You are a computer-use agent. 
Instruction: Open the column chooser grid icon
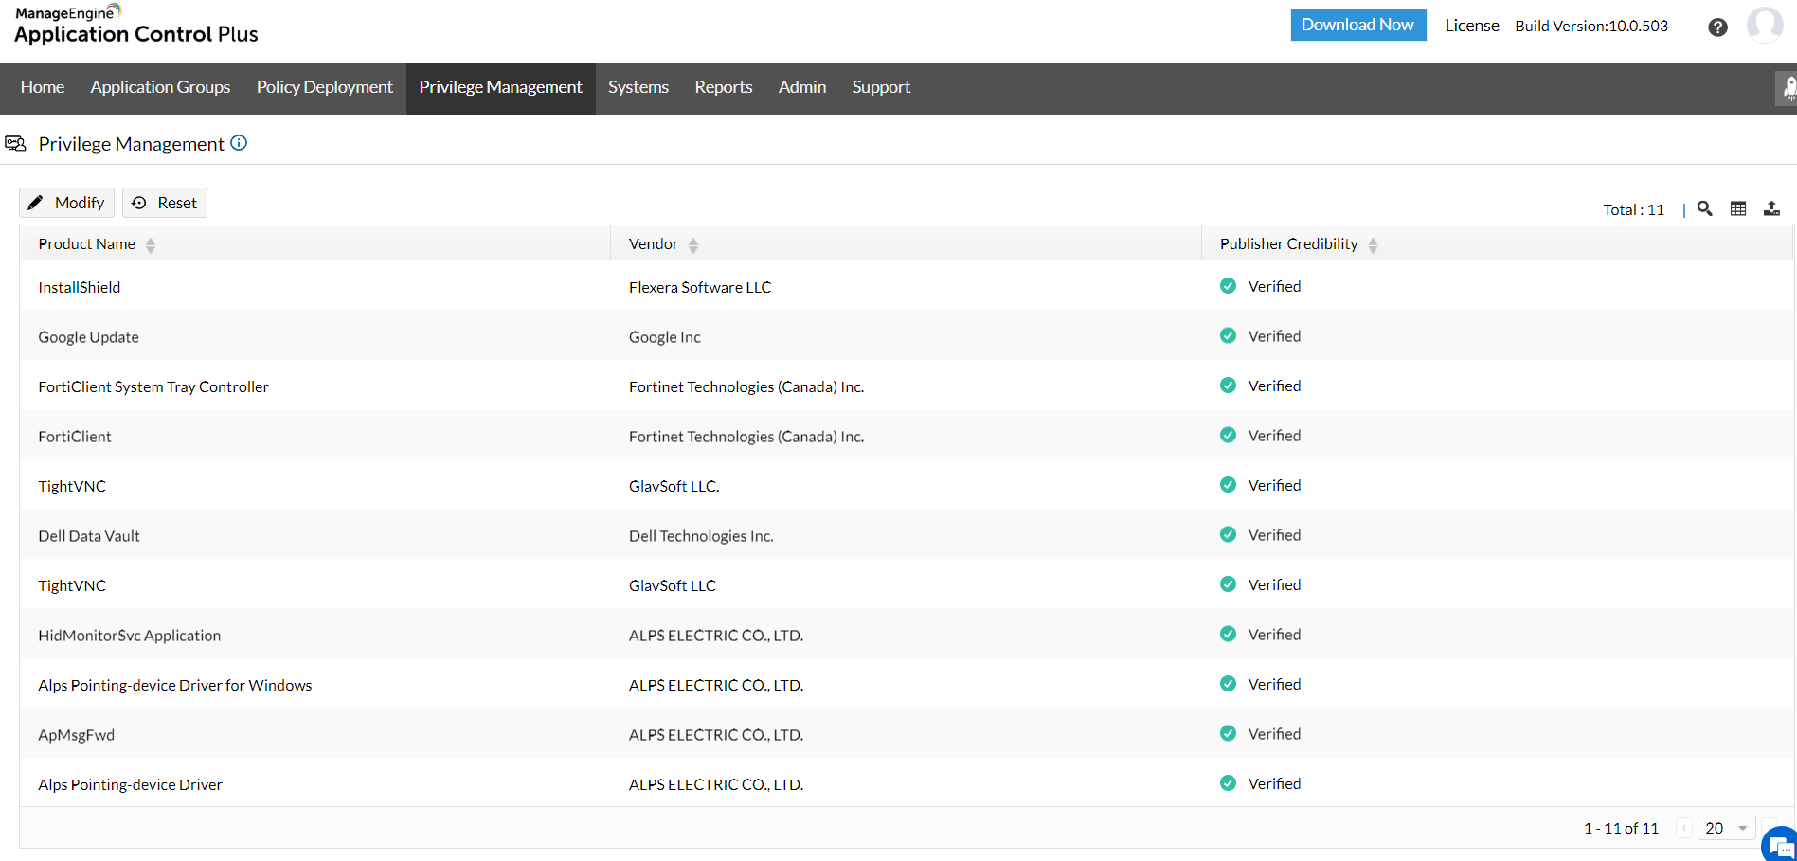(1738, 208)
